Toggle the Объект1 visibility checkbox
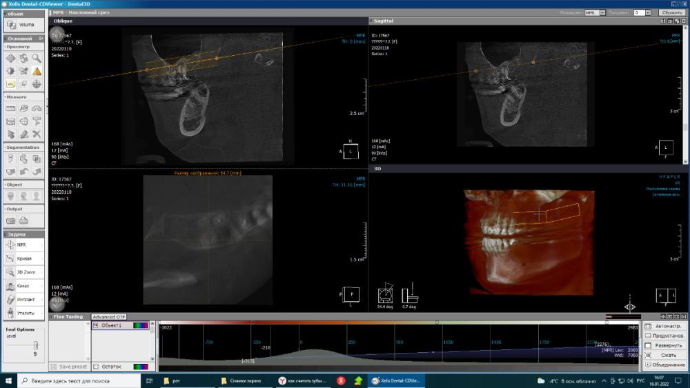 pos(96,325)
